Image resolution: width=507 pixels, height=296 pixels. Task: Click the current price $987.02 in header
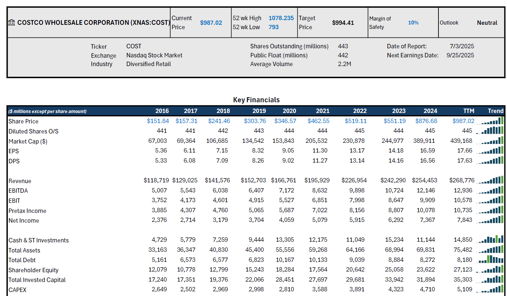[x=211, y=23]
